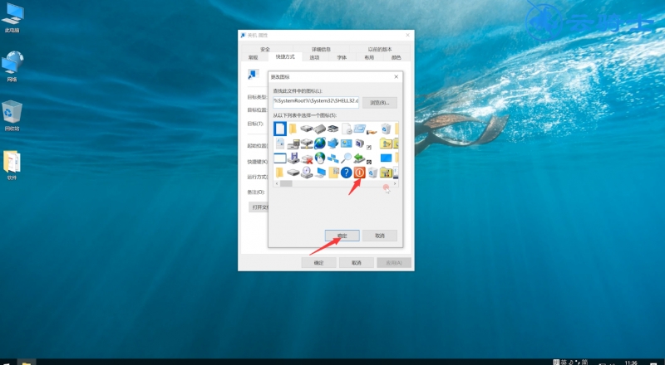Select the drive with red X icon
Viewport: 665px width, 365px height.
pos(307,158)
